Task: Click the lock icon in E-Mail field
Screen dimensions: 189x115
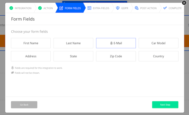Action: pyautogui.click(x=112, y=43)
